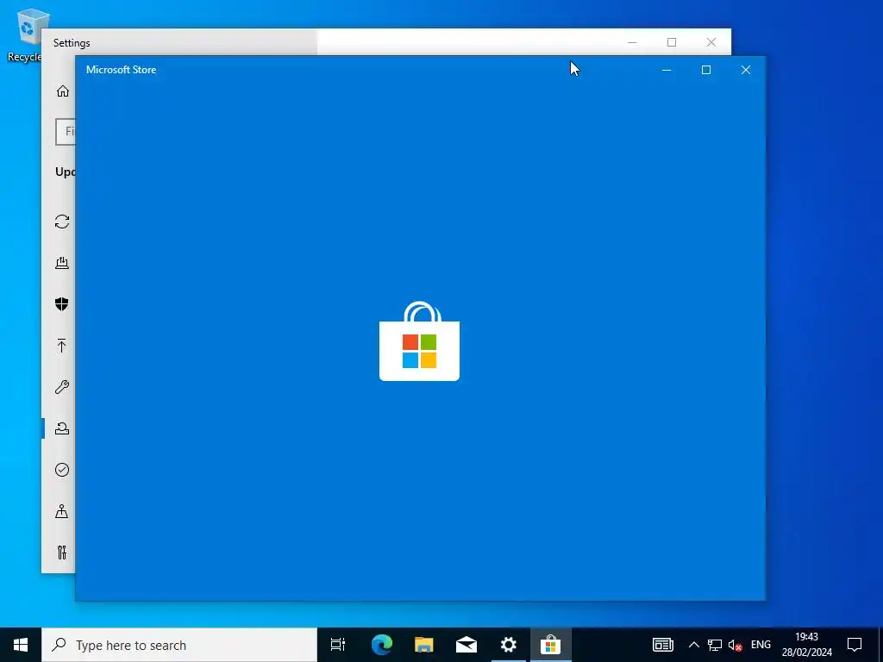Viewport: 883px width, 662px height.
Task: Open Task View from the taskbar
Action: (x=338, y=645)
